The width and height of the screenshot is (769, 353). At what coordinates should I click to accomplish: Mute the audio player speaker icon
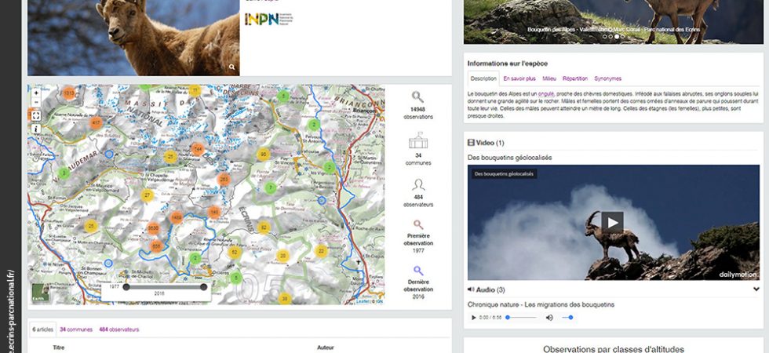[549, 318]
